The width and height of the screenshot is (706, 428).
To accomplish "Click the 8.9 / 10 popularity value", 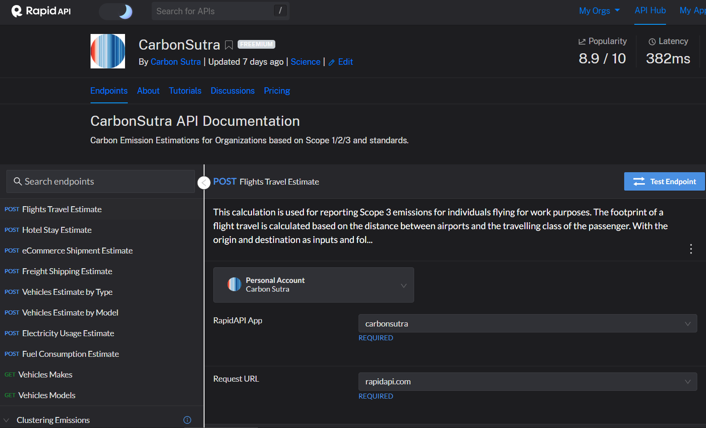I will coord(602,59).
